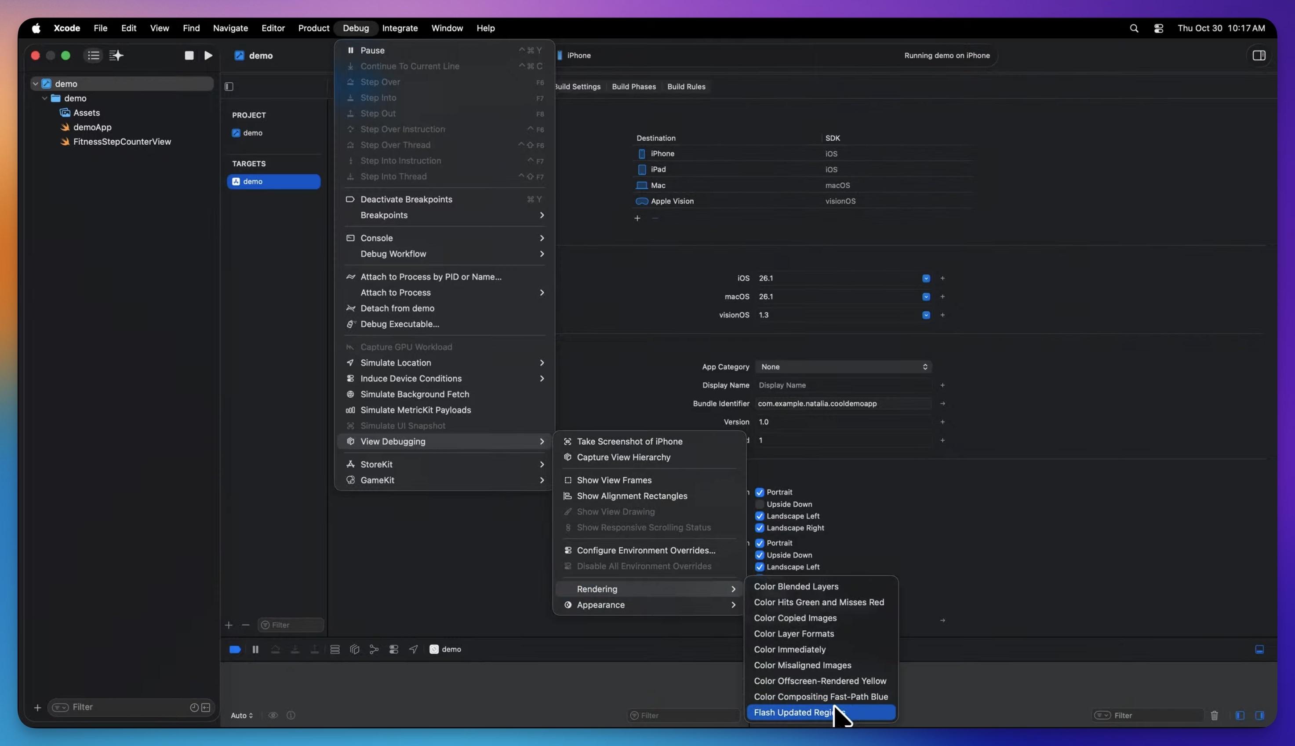Viewport: 1295px width, 746px height.
Task: Click the Run play button in toolbar
Action: pos(208,55)
